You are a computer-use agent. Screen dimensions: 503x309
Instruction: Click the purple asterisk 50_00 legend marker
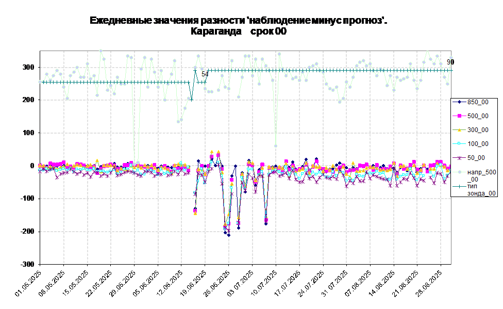459,158
